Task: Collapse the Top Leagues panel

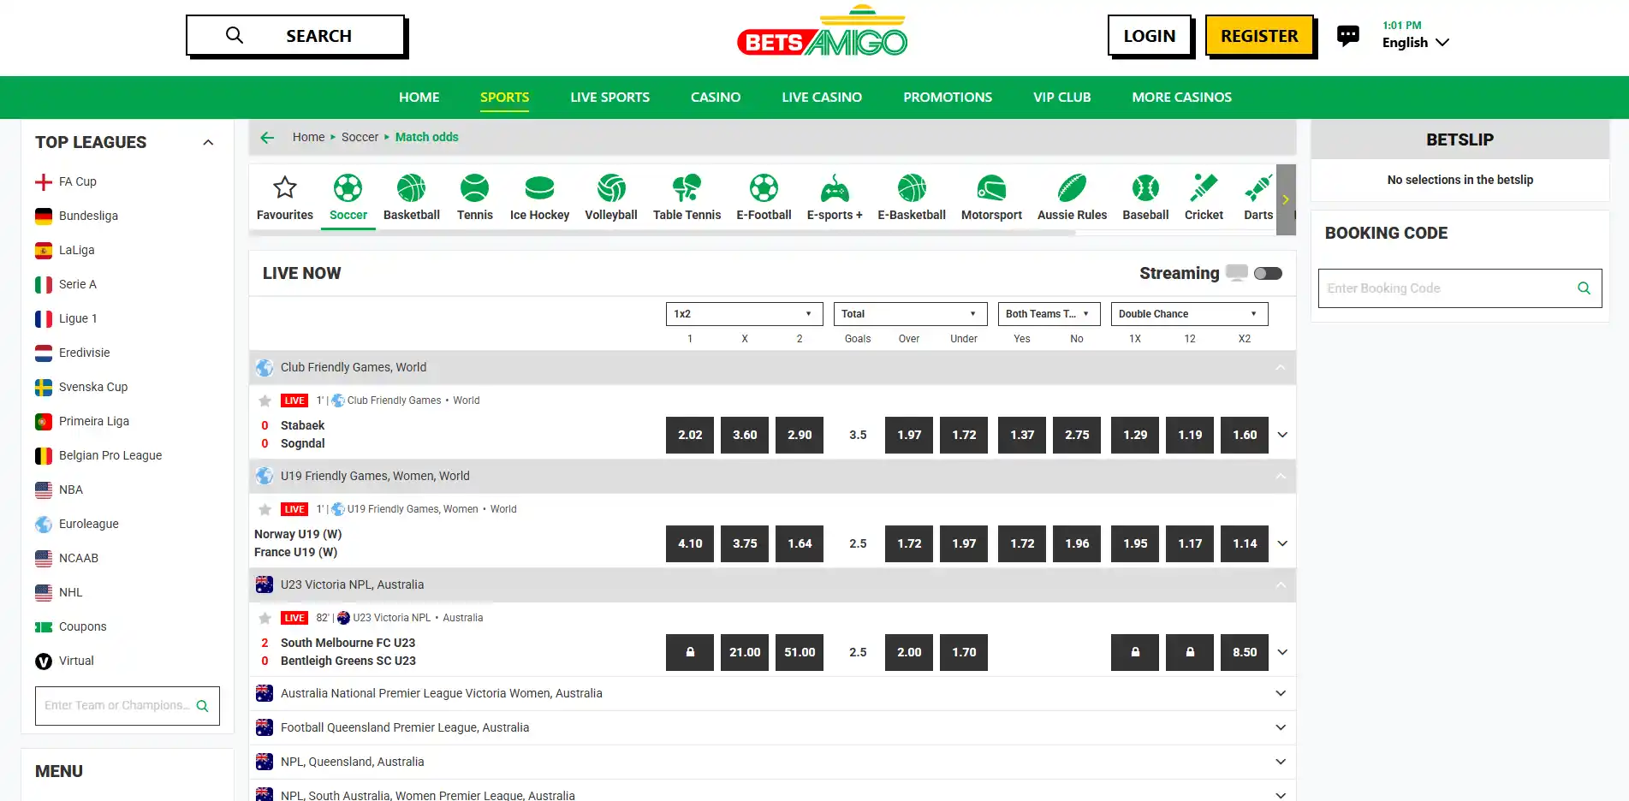Action: coord(208,142)
